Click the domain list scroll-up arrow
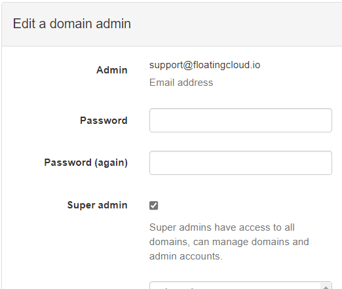The width and height of the screenshot is (342, 289). pyautogui.click(x=326, y=287)
